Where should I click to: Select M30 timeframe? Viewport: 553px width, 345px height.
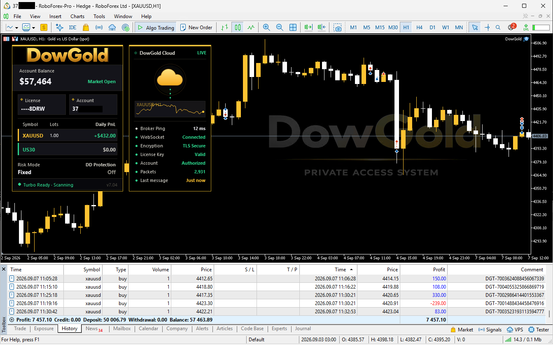tap(393, 28)
